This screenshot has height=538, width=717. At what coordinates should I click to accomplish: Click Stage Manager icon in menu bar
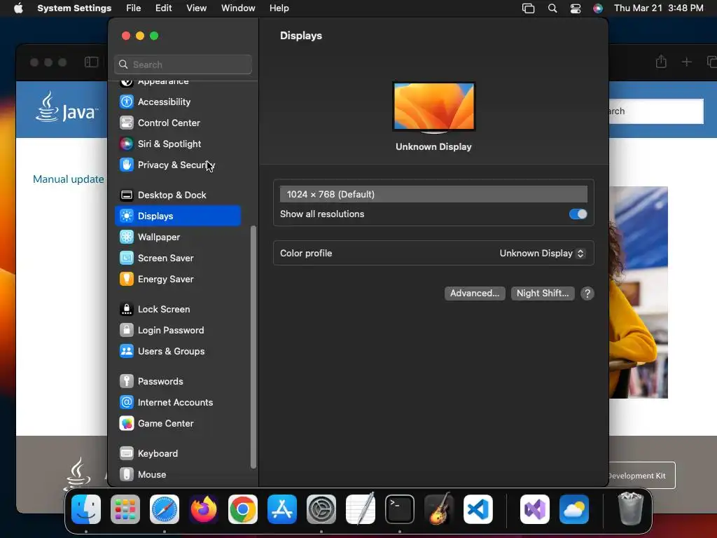pos(528,8)
